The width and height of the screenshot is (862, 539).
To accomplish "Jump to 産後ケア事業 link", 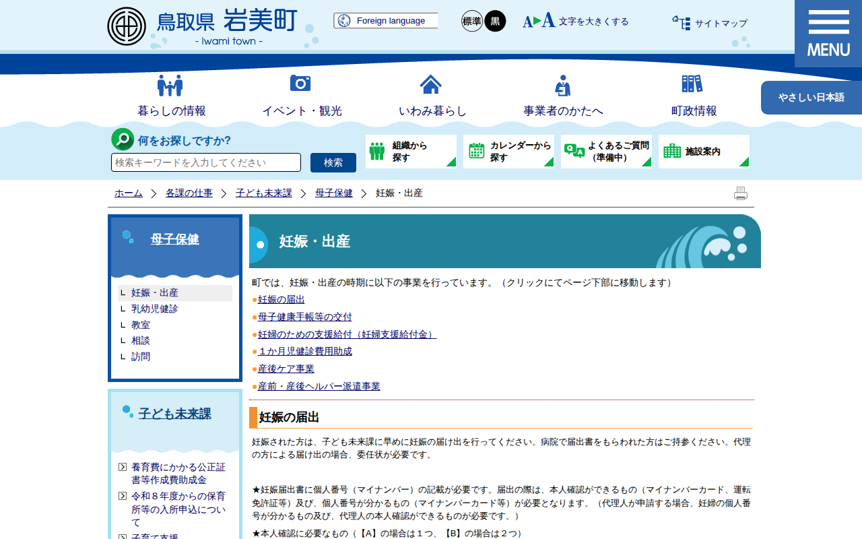I will tap(286, 369).
